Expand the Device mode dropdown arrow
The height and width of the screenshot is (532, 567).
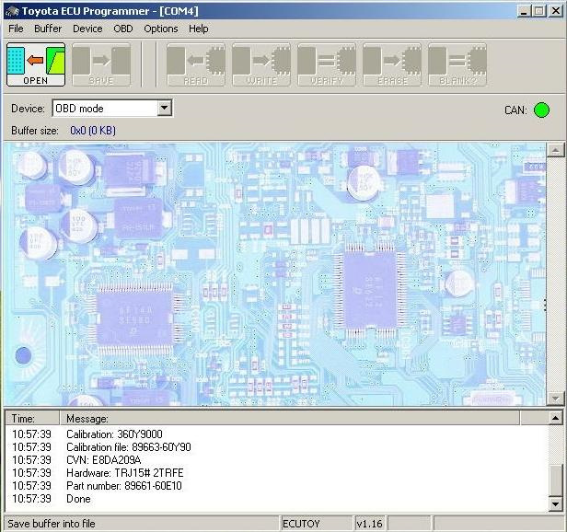164,109
